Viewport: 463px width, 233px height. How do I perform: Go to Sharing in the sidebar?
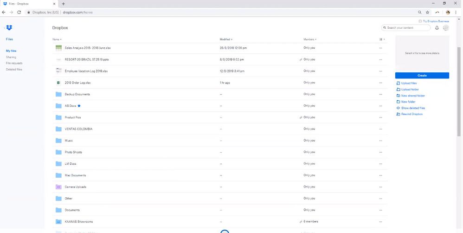pos(11,57)
